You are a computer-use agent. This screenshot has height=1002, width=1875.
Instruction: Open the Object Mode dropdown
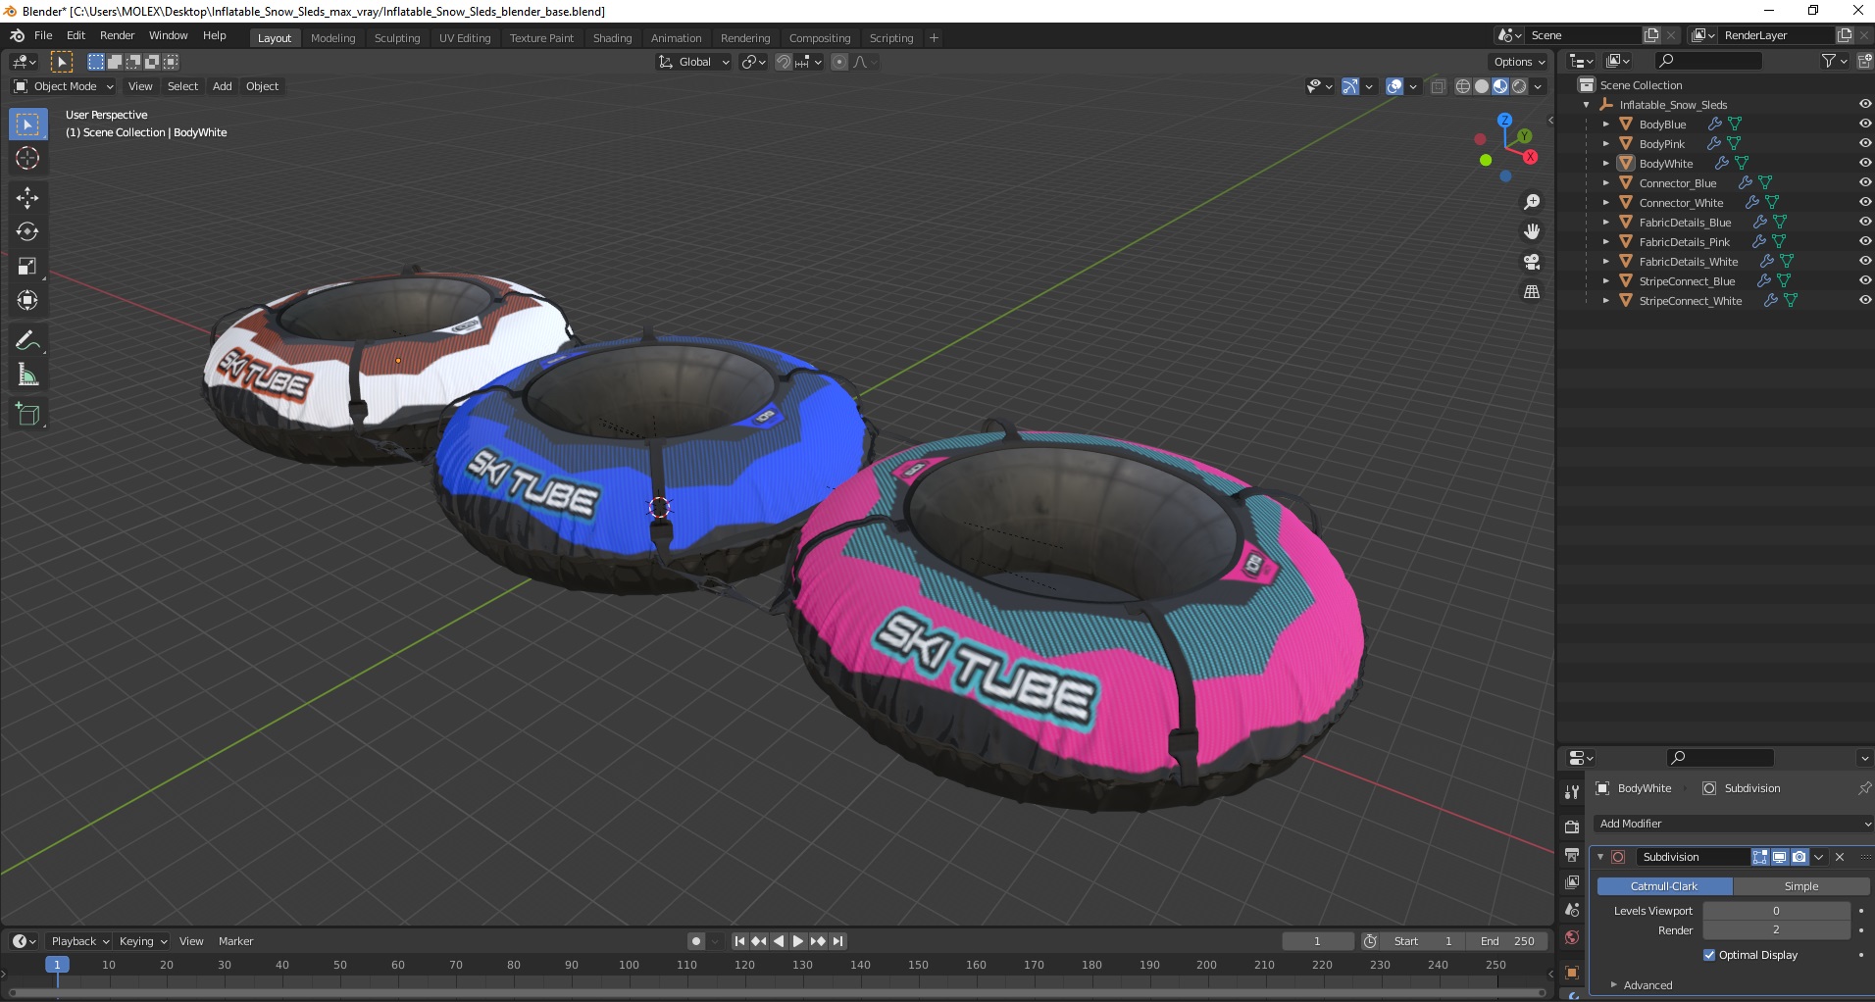pyautogui.click(x=64, y=86)
